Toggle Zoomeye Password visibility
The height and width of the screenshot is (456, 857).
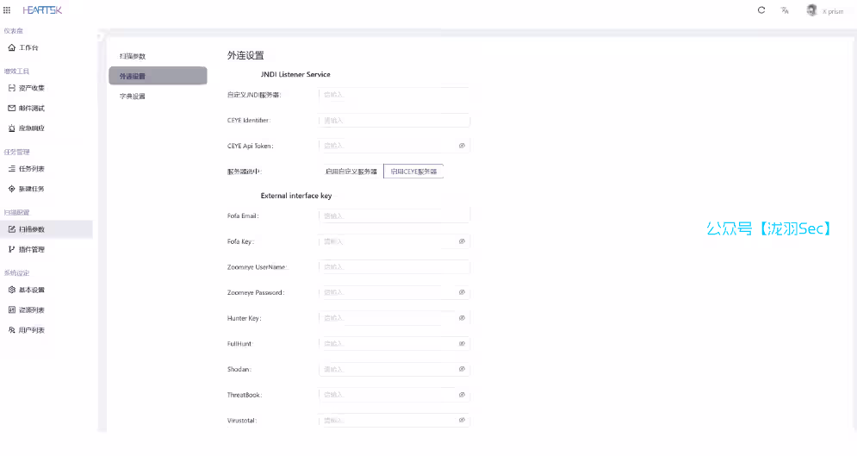point(462,292)
